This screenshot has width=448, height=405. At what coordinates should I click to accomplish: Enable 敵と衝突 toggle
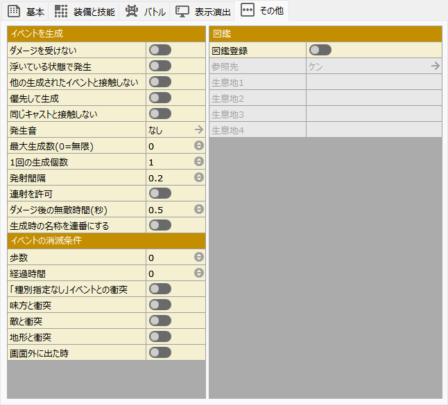(160, 321)
